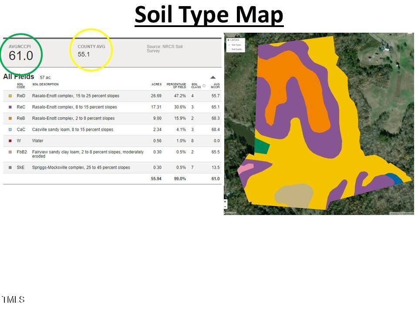Click the Avg NCCPI column header
Viewport: 418px width, 314px height.
pos(215,85)
